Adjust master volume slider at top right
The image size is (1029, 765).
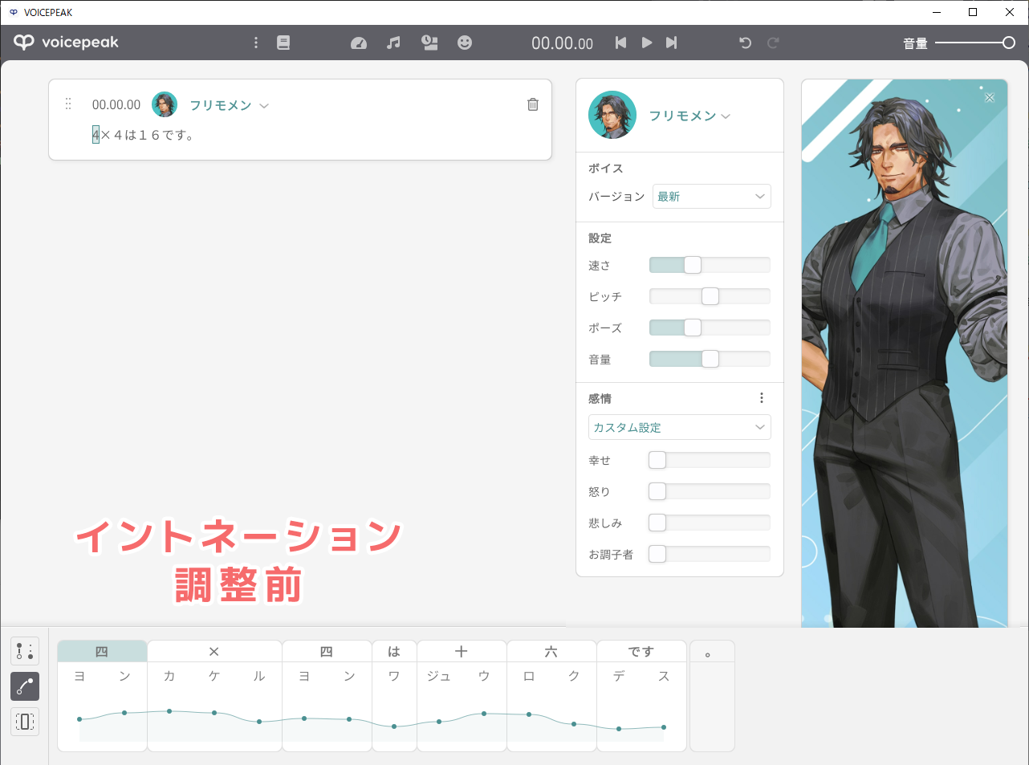975,43
